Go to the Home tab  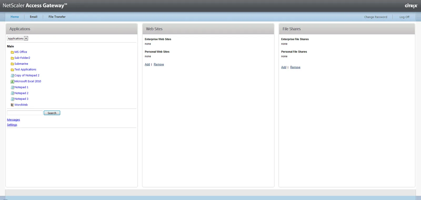15,17
